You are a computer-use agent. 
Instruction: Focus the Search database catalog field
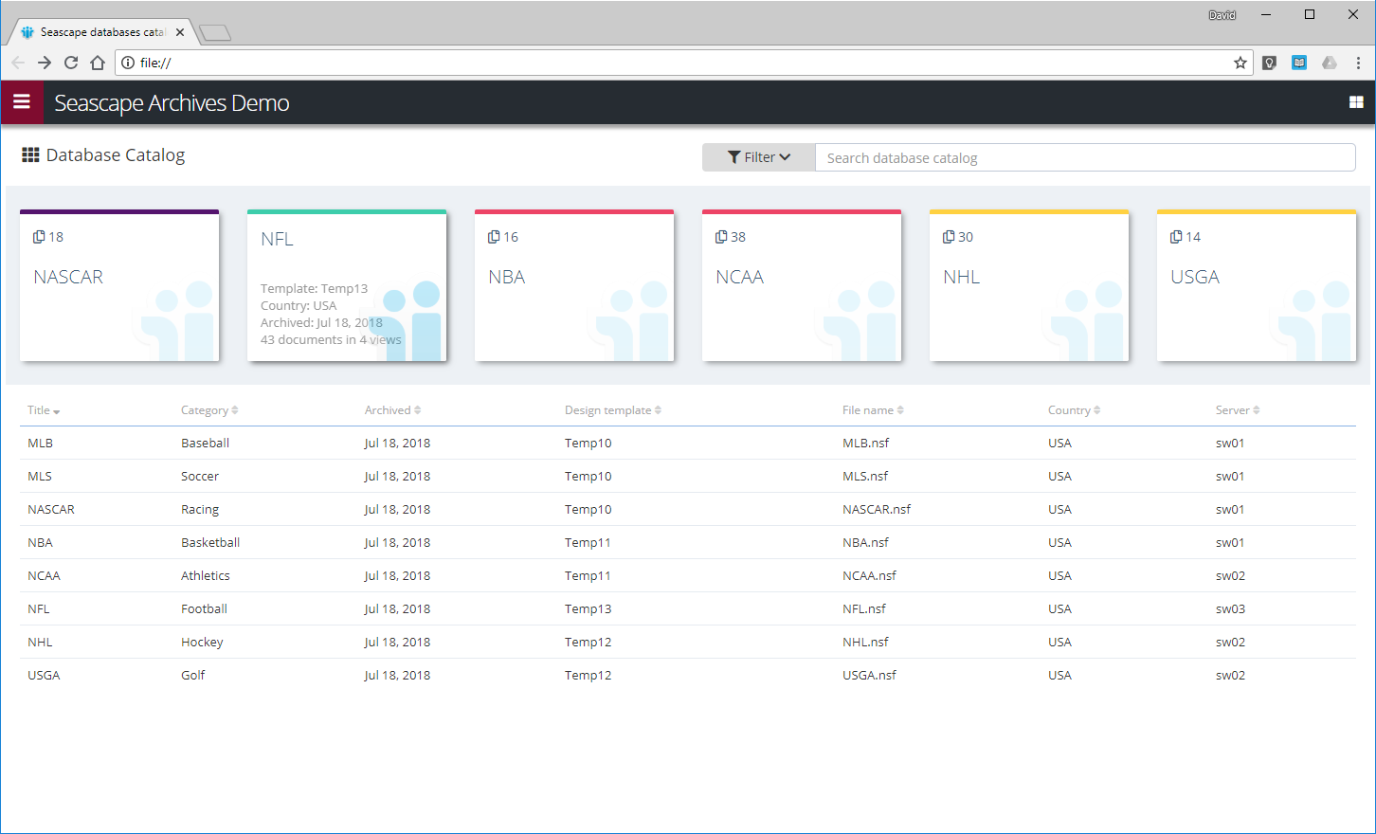[x=1085, y=157]
